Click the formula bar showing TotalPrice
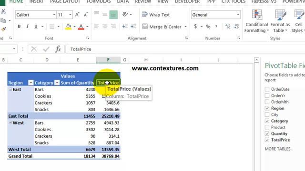 pos(185,49)
